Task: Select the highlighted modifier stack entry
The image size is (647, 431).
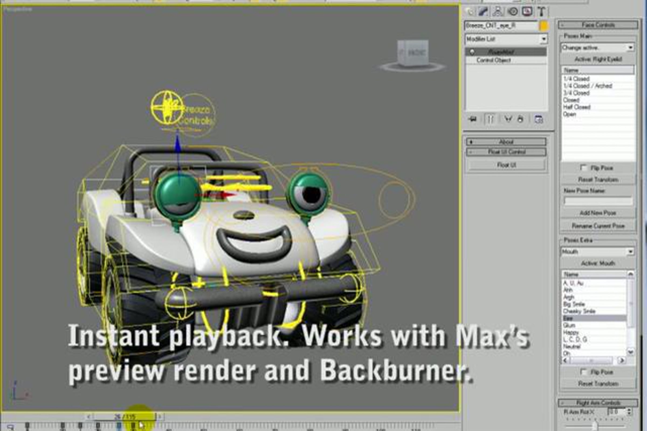Action: tap(506, 52)
